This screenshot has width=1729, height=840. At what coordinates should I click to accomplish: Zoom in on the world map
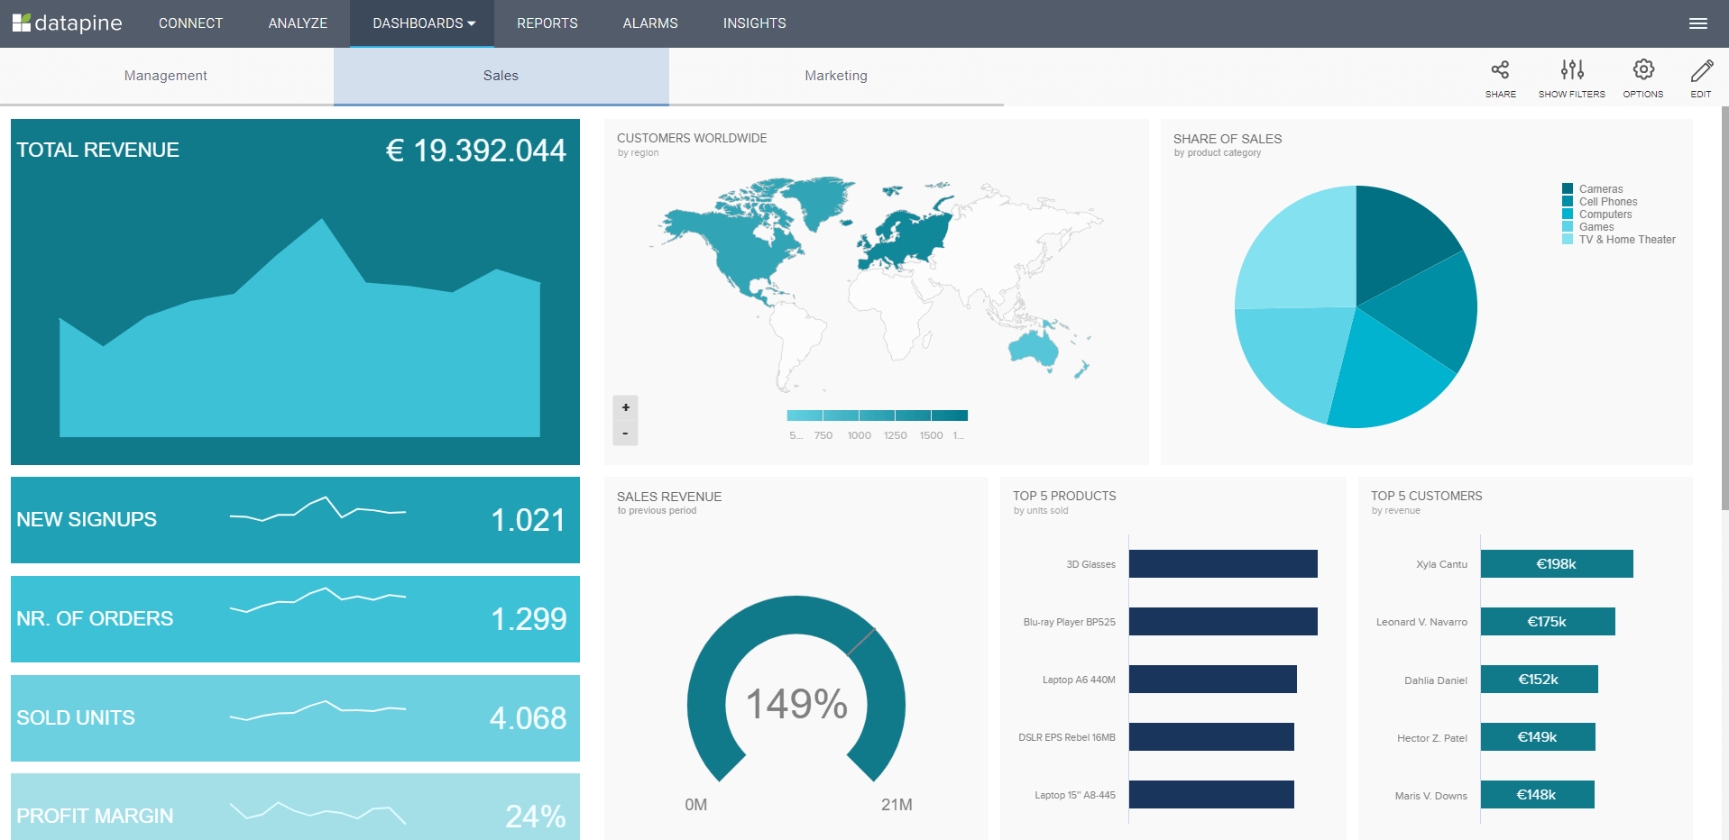(625, 406)
